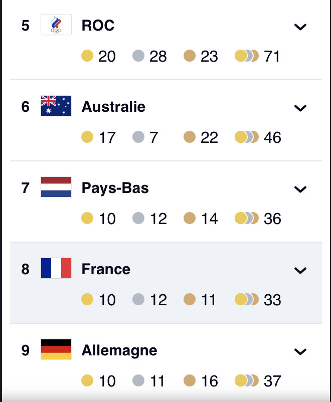Click France's total medals icon

(x=247, y=299)
